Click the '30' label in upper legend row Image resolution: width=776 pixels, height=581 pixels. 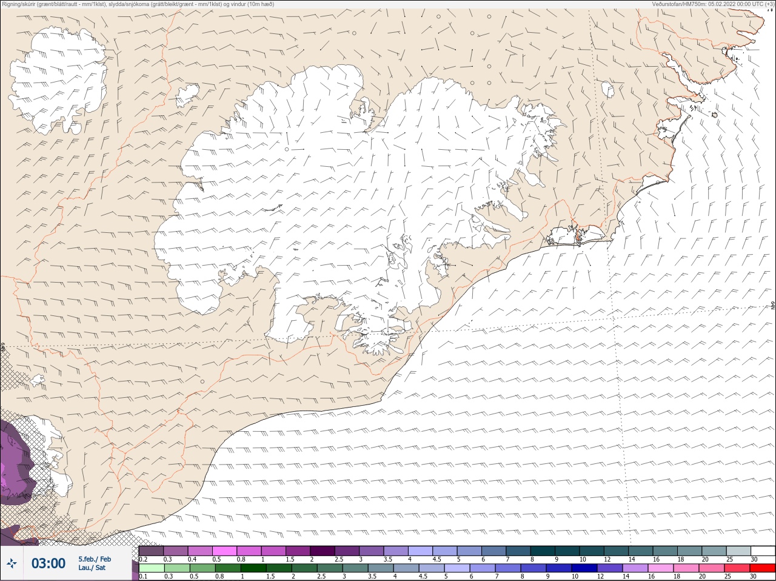pyautogui.click(x=754, y=559)
